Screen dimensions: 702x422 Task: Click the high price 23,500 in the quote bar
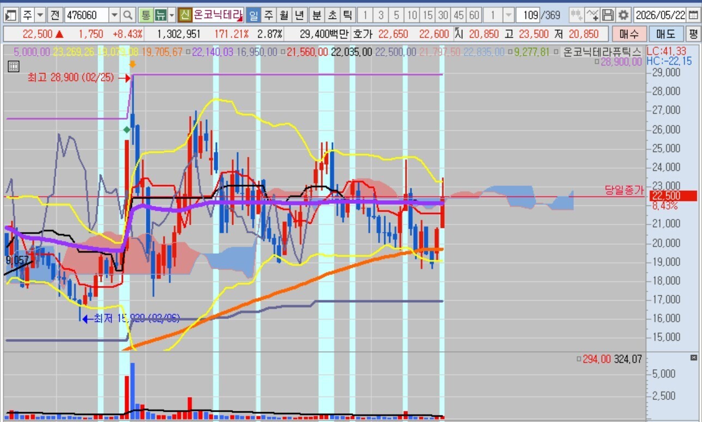[x=534, y=34]
